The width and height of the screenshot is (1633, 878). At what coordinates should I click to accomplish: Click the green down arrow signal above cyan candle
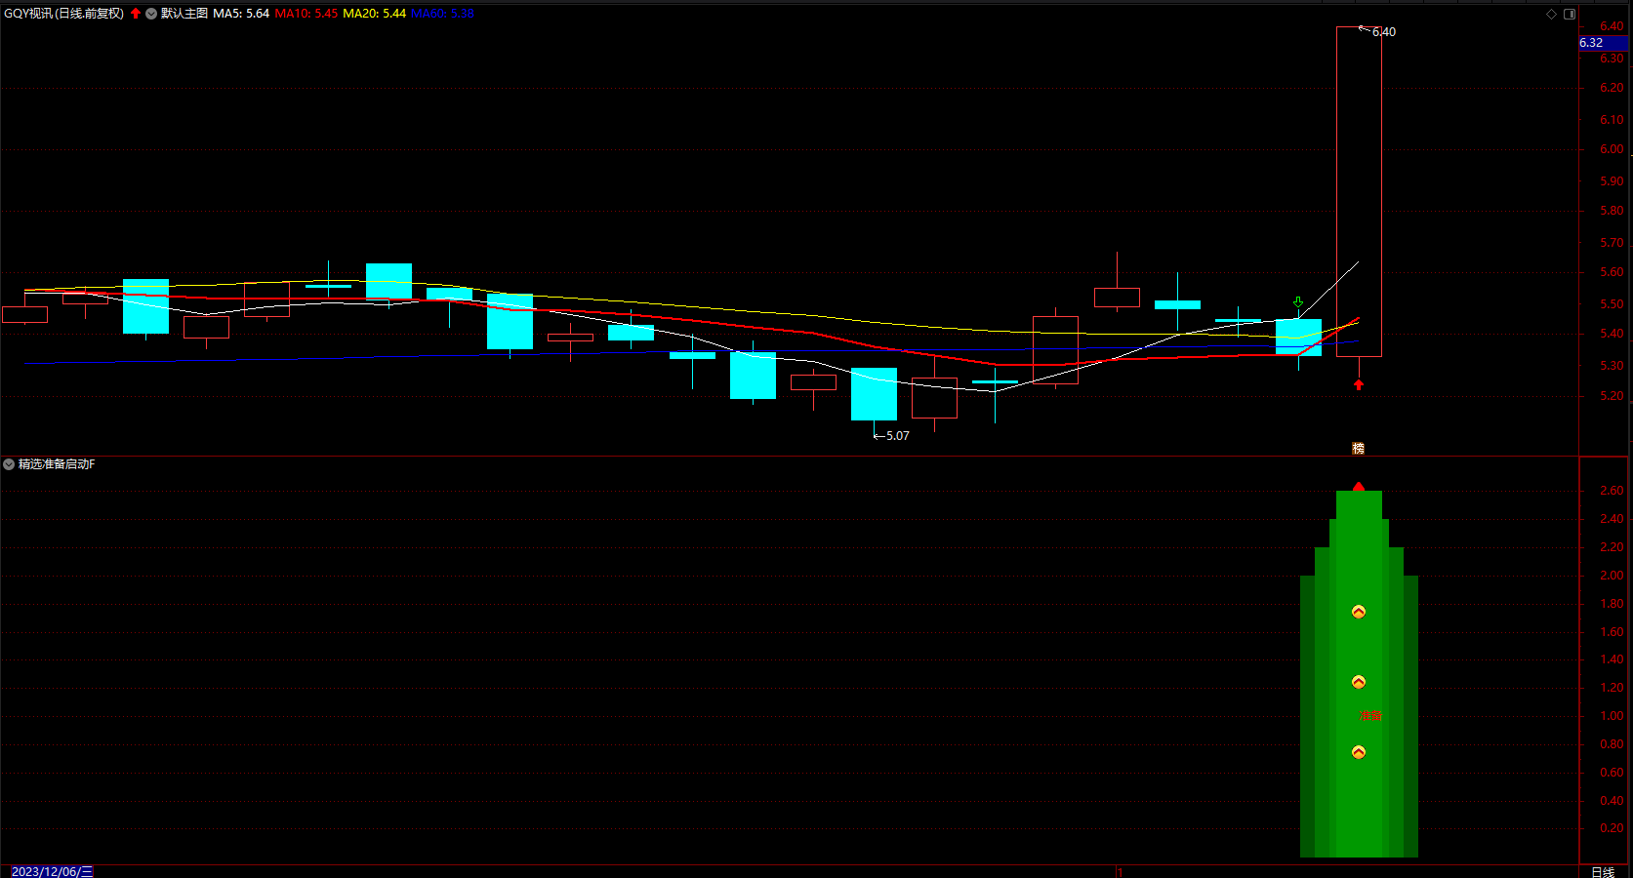point(1298,302)
